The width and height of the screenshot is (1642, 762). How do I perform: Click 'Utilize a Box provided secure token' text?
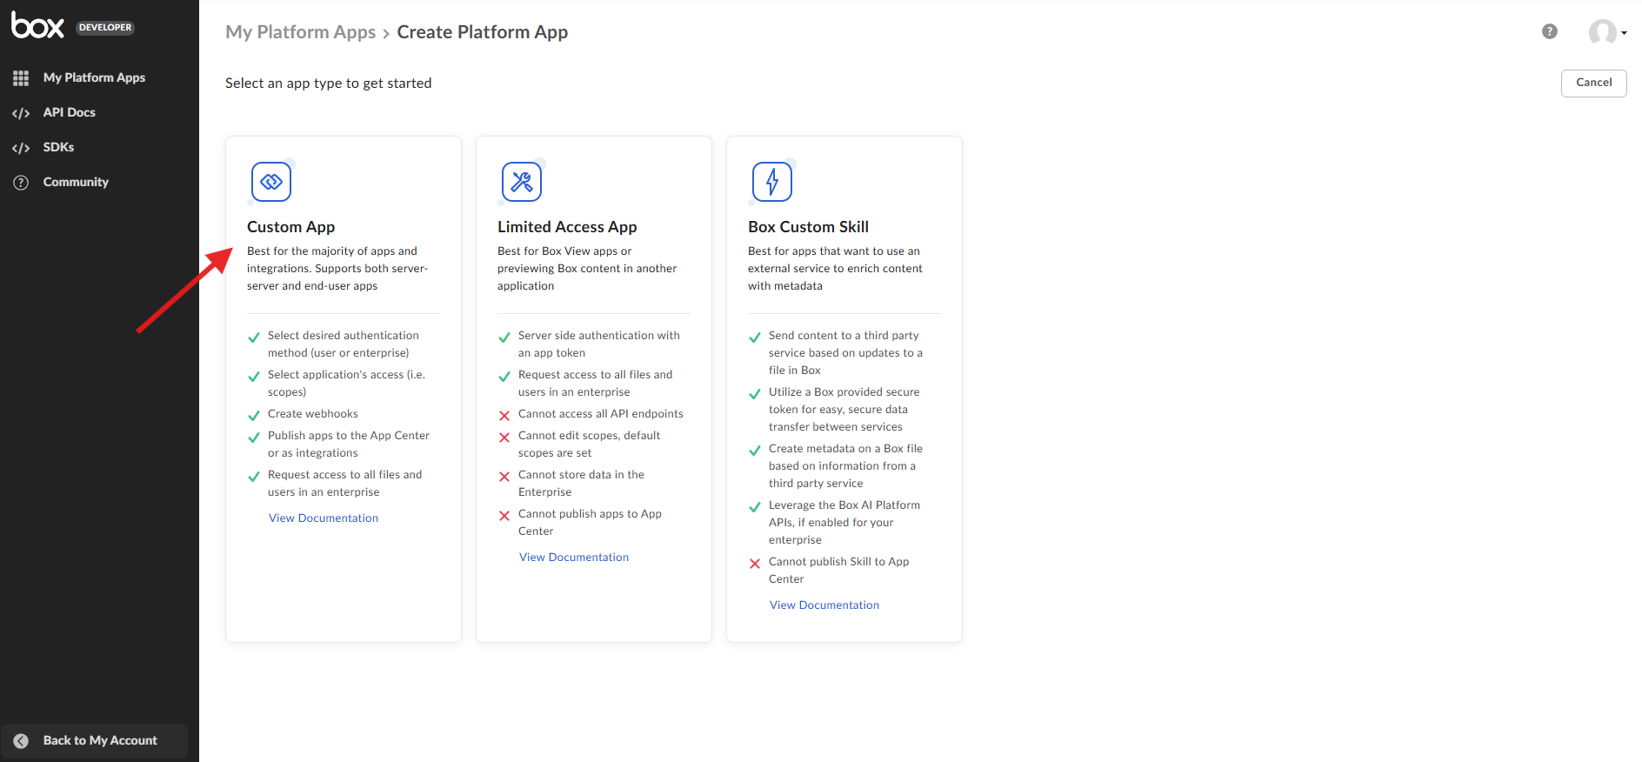tap(844, 410)
